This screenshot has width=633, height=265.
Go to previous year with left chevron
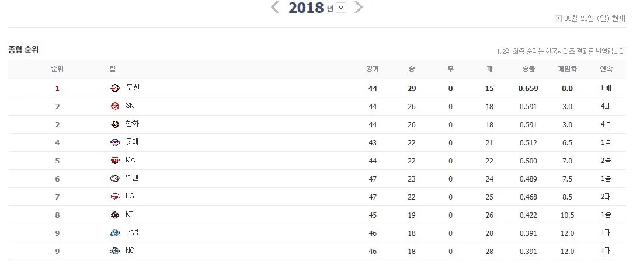coord(275,7)
